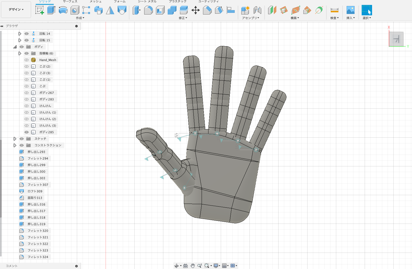Switch to the サーフェス tab
Viewport: 412px width, 269px height.
tap(70, 2)
